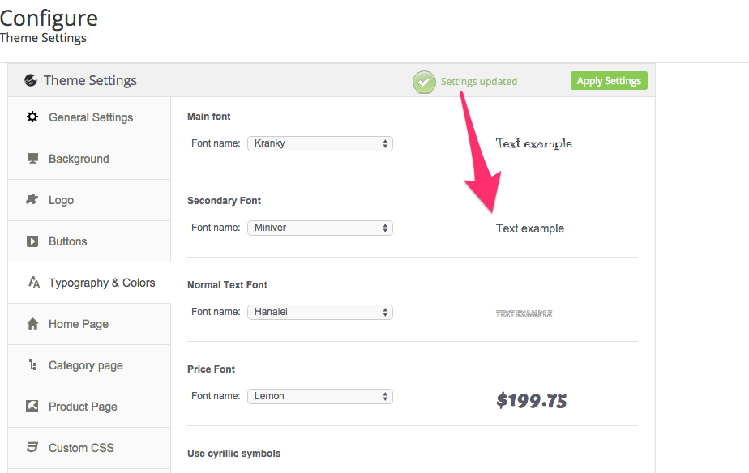Switch to the Product Page tab
The width and height of the screenshot is (749, 473).
89,407
